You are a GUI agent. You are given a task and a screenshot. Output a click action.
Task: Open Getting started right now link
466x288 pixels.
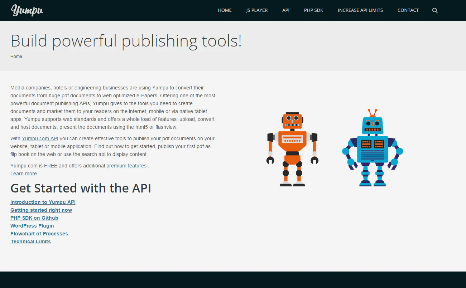pos(41,210)
